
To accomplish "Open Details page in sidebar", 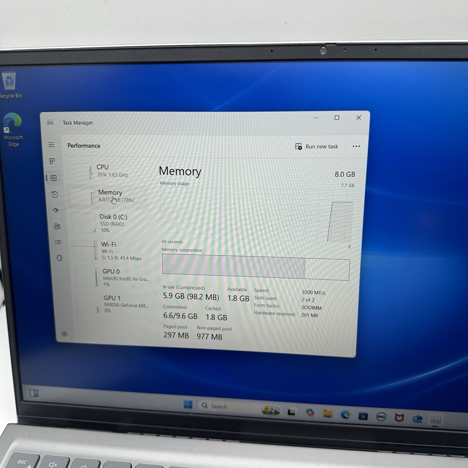I will coord(58,242).
